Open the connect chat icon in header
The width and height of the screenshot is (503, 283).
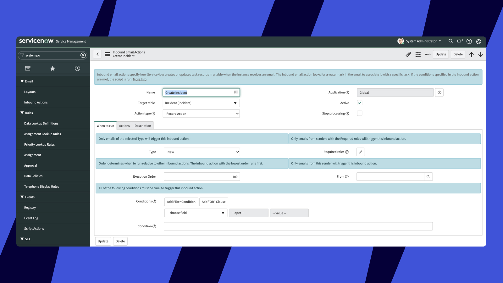(460, 41)
